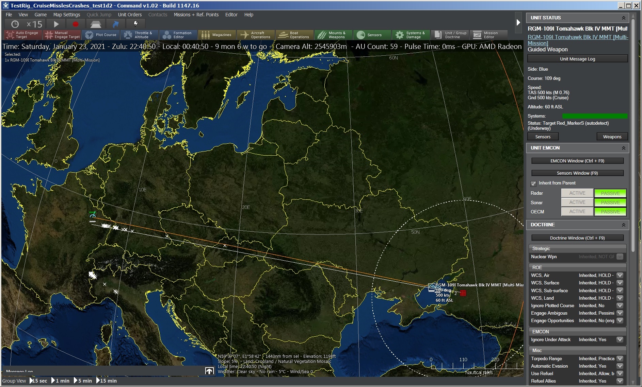Open EMCON Window (Ctrl + F9)
The width and height of the screenshot is (642, 387).
click(x=577, y=161)
